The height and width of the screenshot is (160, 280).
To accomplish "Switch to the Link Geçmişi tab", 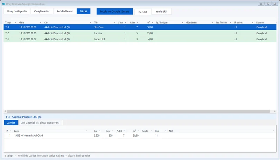I will tap(40, 123).
